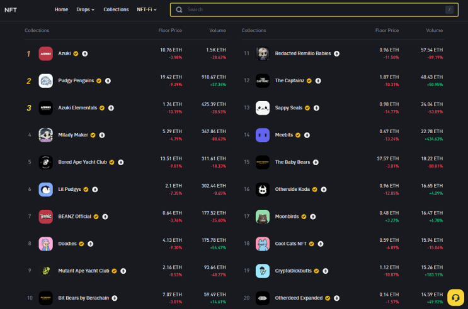Open the Bit Bears by Berachain logo
The width and height of the screenshot is (468, 309).
click(45, 298)
